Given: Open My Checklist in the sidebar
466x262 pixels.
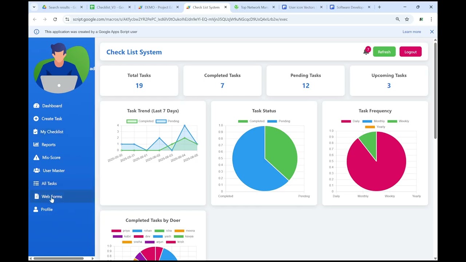Looking at the screenshot, I should click(x=48, y=132).
